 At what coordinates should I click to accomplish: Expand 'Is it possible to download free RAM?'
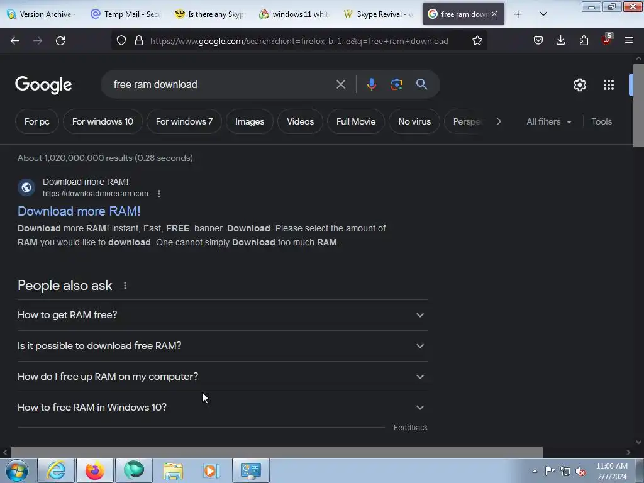(x=222, y=346)
